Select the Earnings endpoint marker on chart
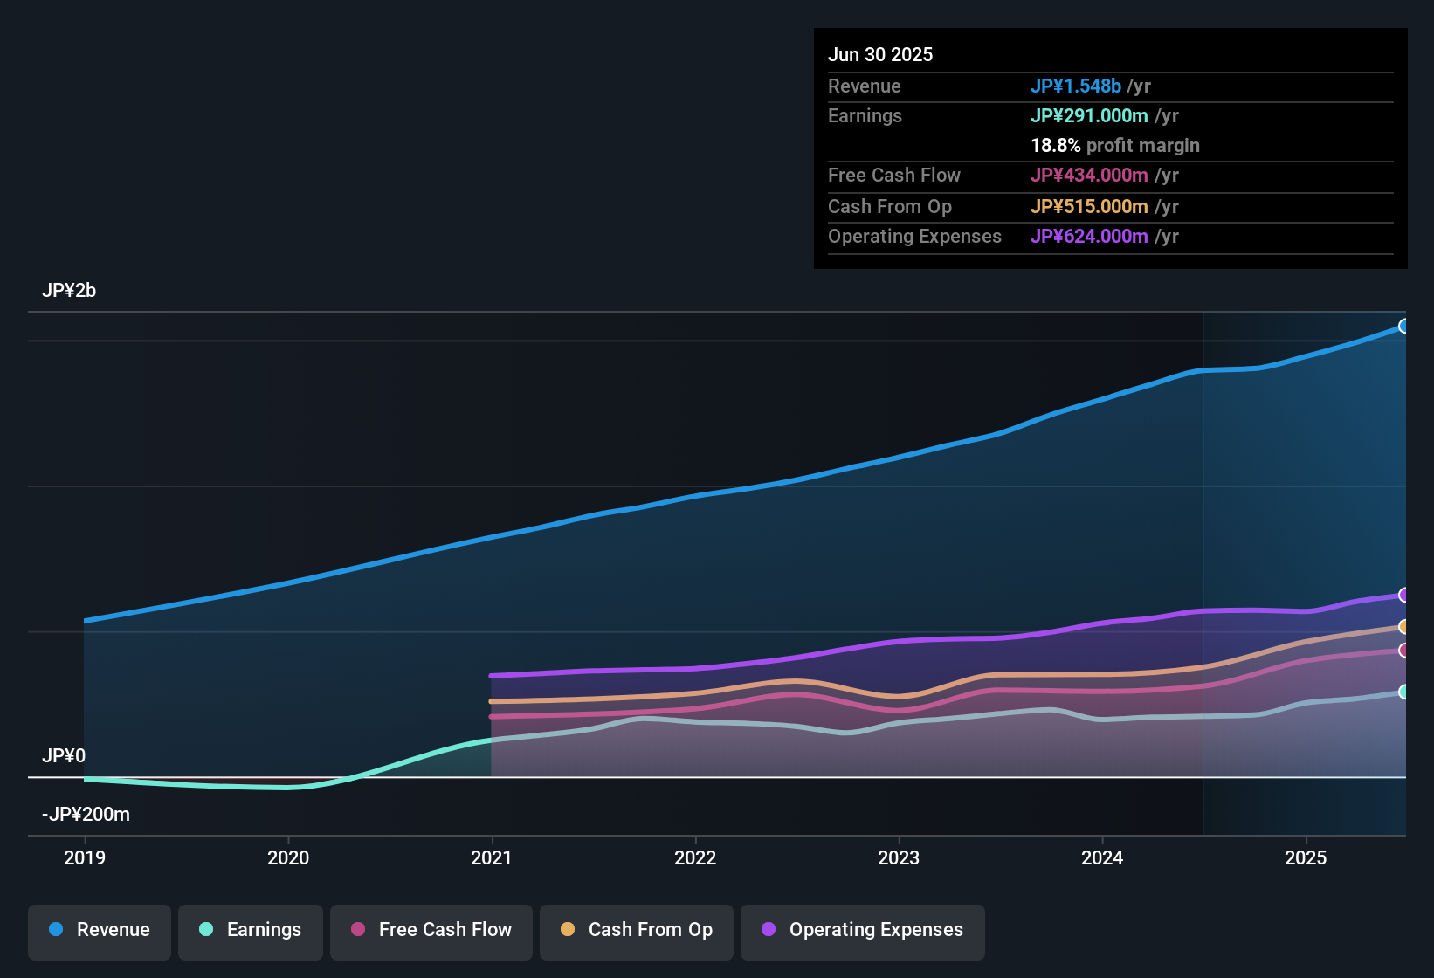The image size is (1434, 978). point(1404,692)
